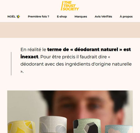This screenshot has width=140, height=133.
Task: Click the closing guillemet ending the quote
Action: [22, 72]
